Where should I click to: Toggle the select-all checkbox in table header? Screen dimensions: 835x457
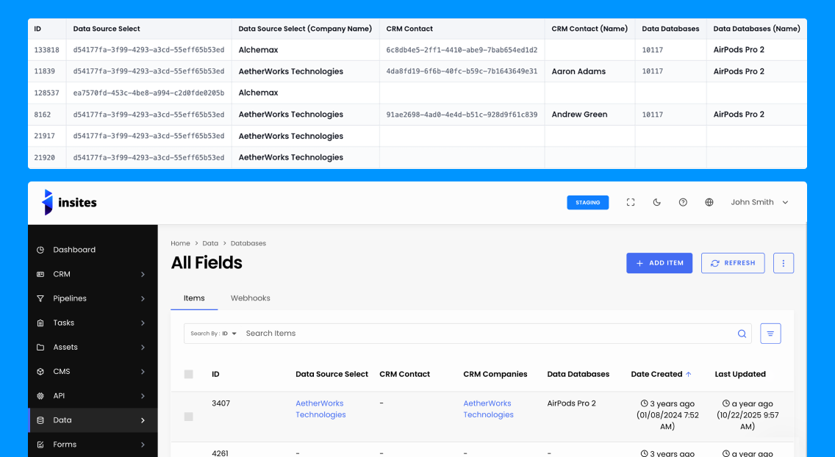pyautogui.click(x=188, y=375)
